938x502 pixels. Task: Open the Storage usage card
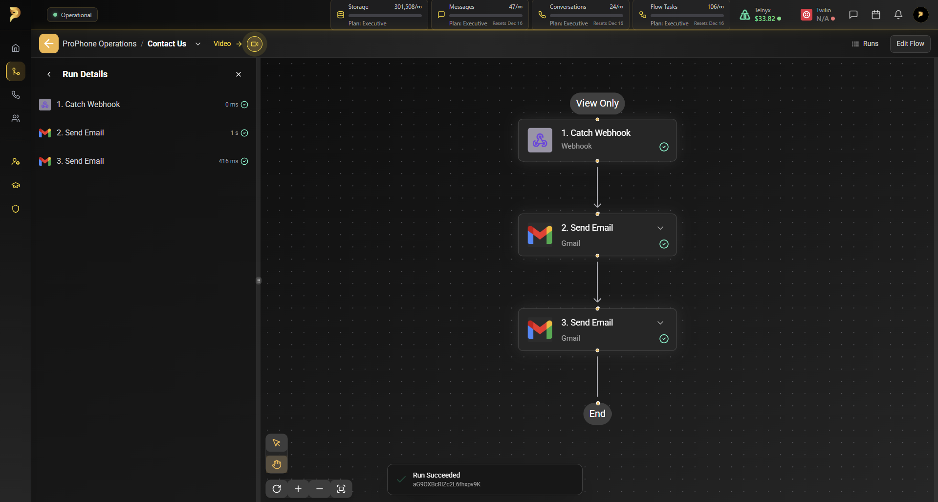(x=379, y=15)
